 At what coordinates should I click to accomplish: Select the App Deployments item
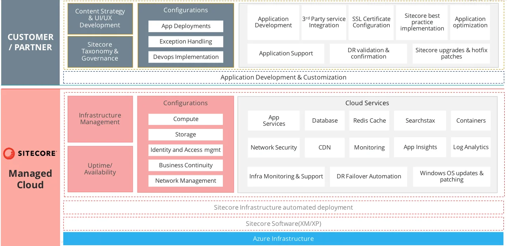pyautogui.click(x=186, y=26)
